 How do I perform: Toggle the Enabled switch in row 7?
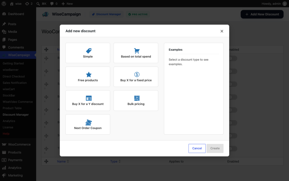(x=233, y=136)
